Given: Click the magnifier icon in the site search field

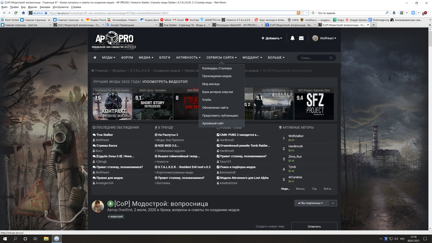Looking at the screenshot, I should pos(331,58).
